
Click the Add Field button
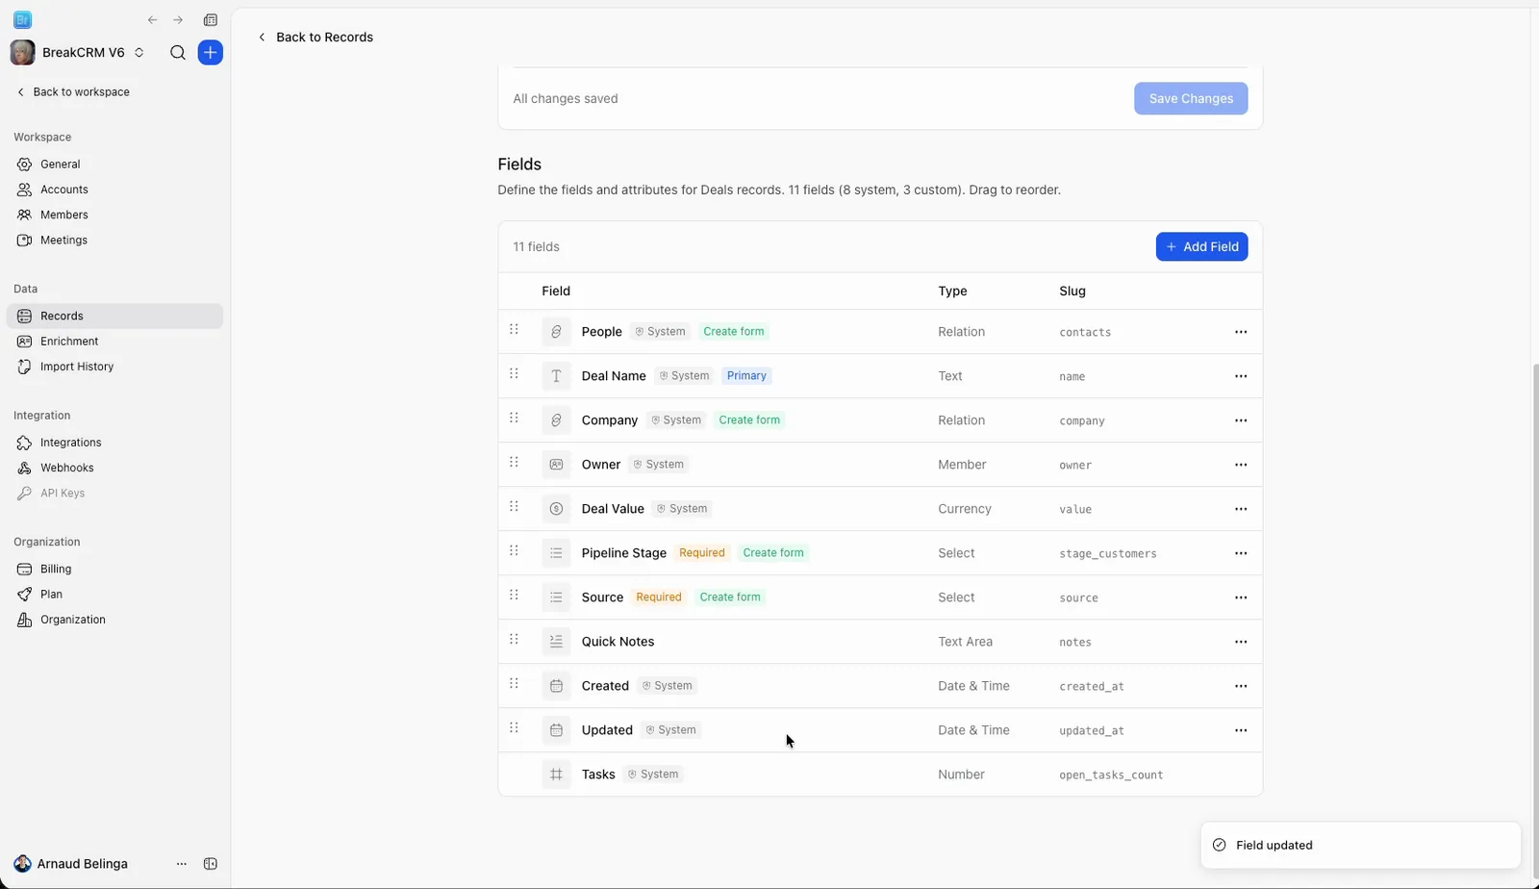pyautogui.click(x=1202, y=247)
